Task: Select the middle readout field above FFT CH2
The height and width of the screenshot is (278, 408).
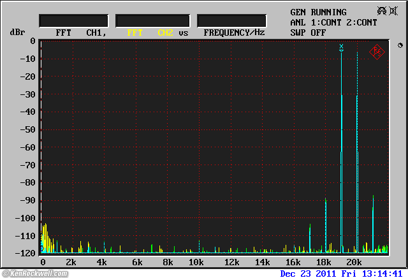Action: (x=152, y=20)
